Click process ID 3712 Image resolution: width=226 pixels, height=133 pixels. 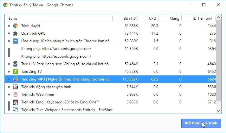tap(212, 102)
